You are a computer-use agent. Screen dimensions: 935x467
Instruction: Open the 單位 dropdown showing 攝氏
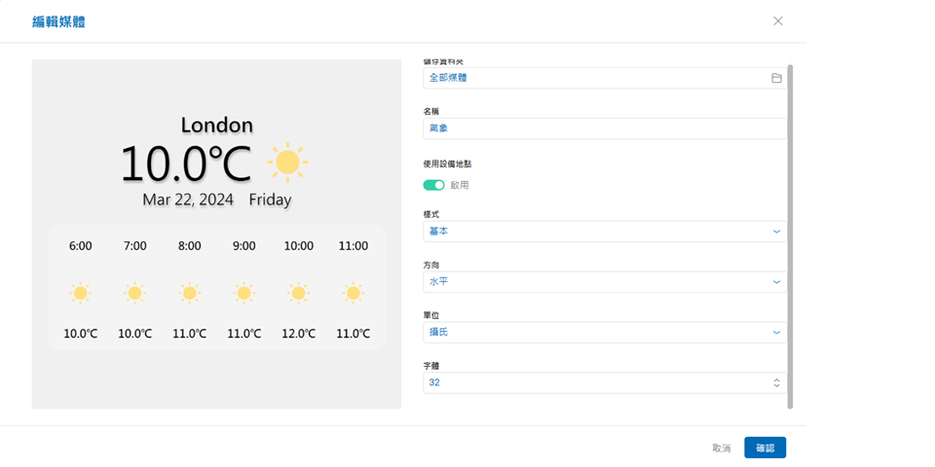point(604,333)
